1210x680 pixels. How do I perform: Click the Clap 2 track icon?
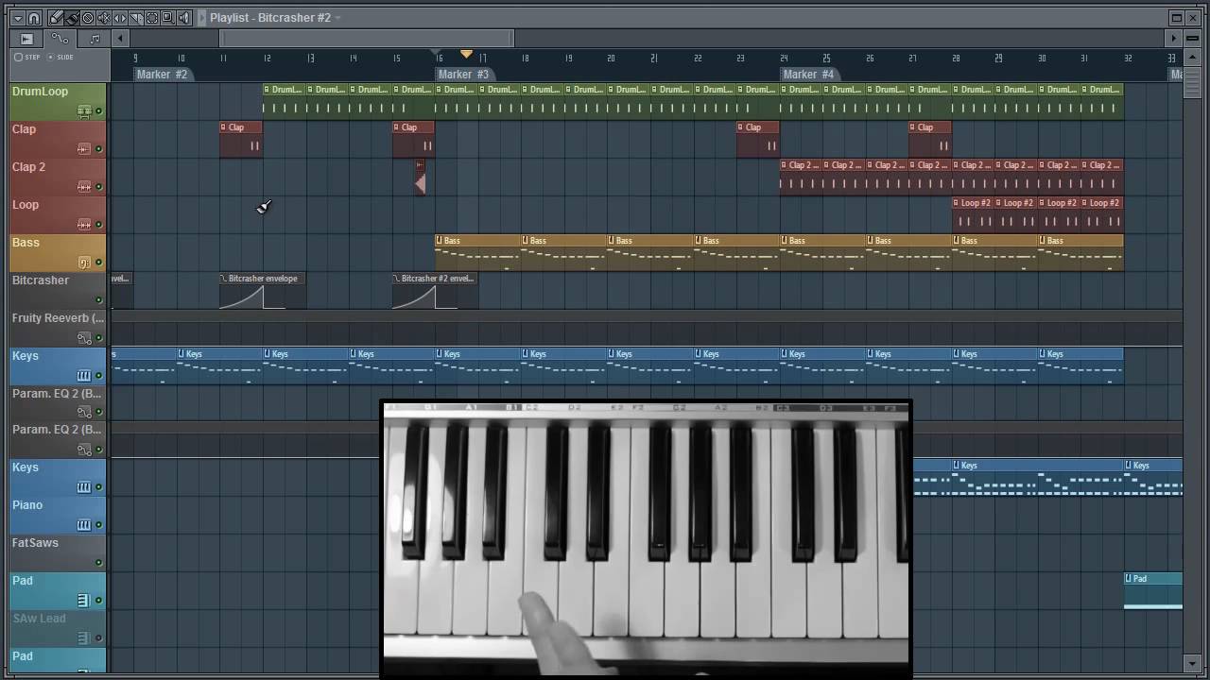(x=84, y=187)
